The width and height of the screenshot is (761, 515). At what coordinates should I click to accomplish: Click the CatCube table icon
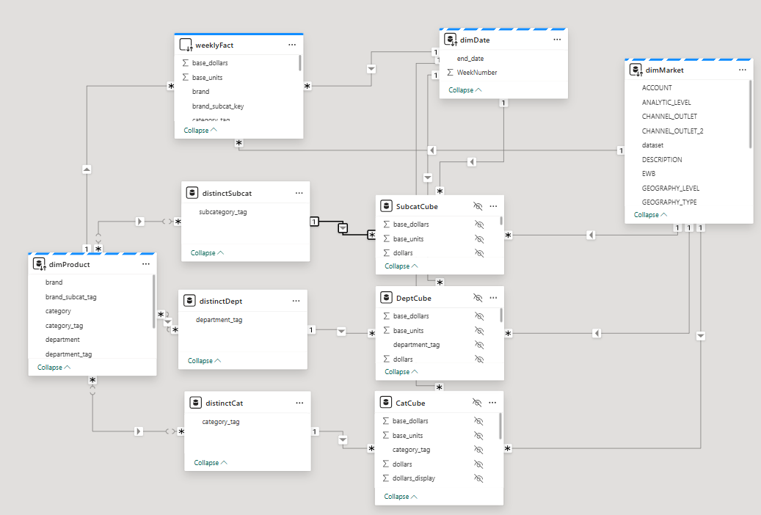(386, 403)
